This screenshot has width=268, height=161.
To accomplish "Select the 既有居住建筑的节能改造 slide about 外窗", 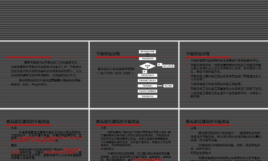I will point(134,135).
